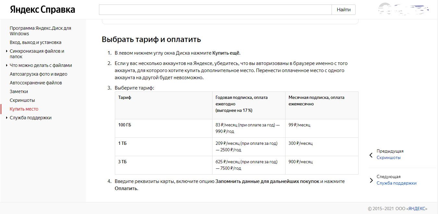Click the Тариф column header
Image resolution: width=438 pixels, height=214 pixels.
tap(164, 105)
